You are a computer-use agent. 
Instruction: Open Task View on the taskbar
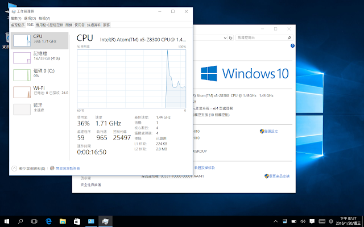click(x=34, y=221)
